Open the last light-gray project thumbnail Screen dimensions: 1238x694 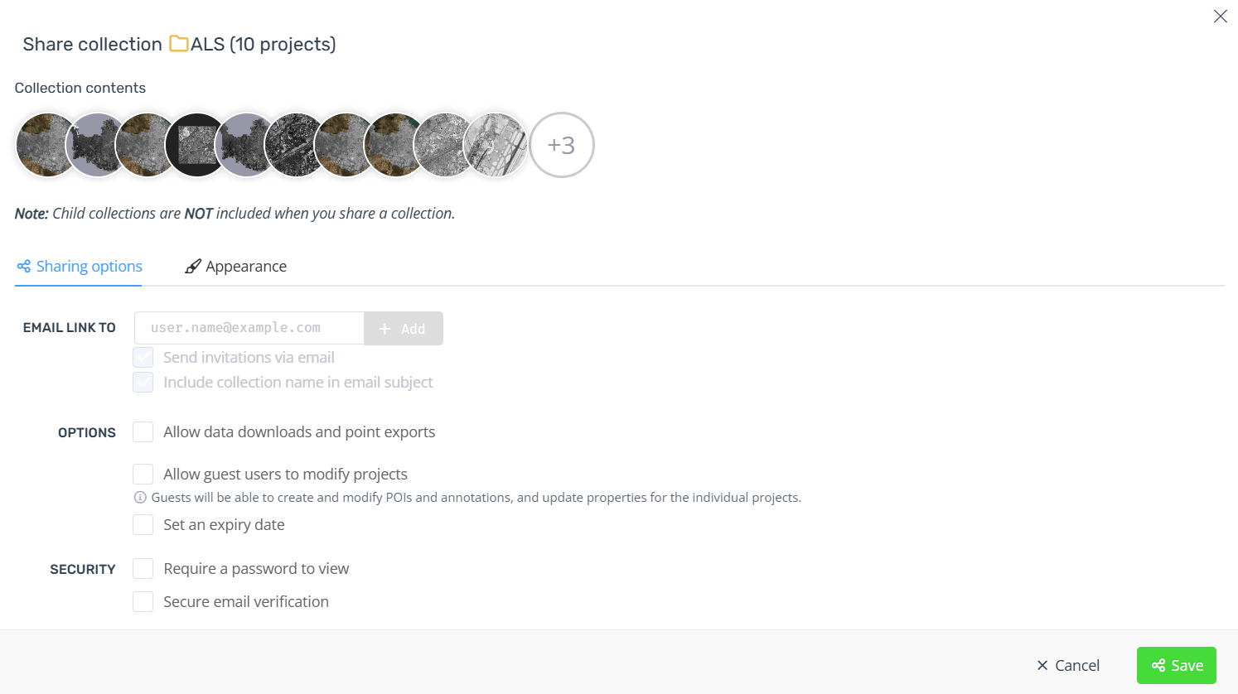tap(496, 145)
